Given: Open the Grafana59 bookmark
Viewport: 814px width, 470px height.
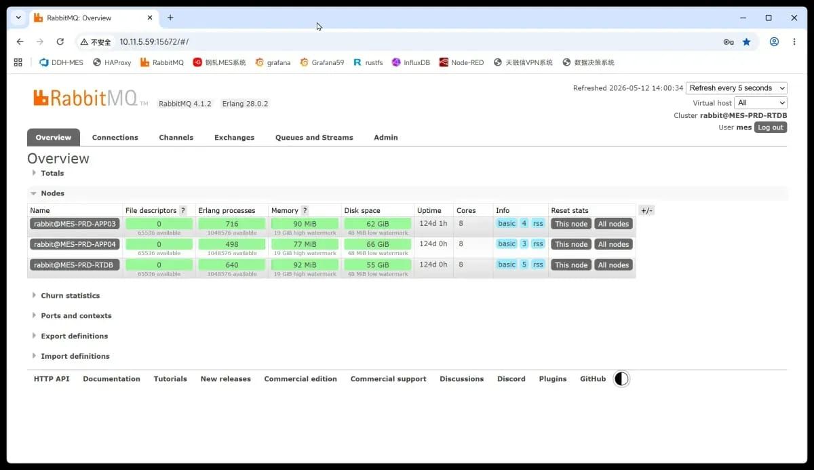Looking at the screenshot, I should tap(322, 62).
